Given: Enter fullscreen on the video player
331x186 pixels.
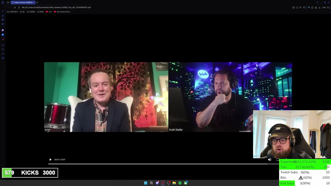Looking at the screenshot, I should pyautogui.click(x=278, y=160).
